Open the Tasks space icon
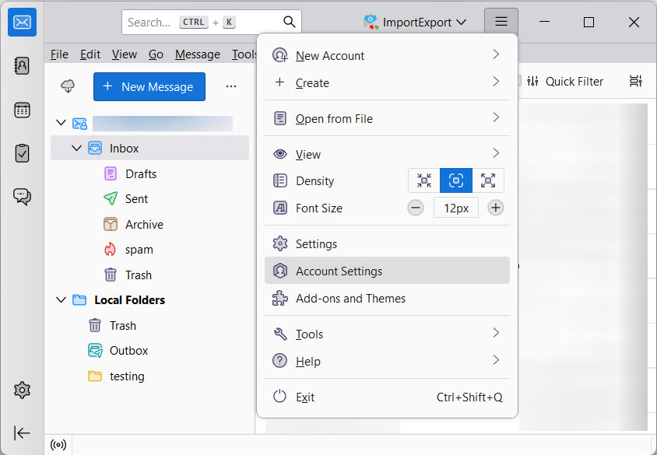Screen dimensions: 657x455 coord(22,153)
